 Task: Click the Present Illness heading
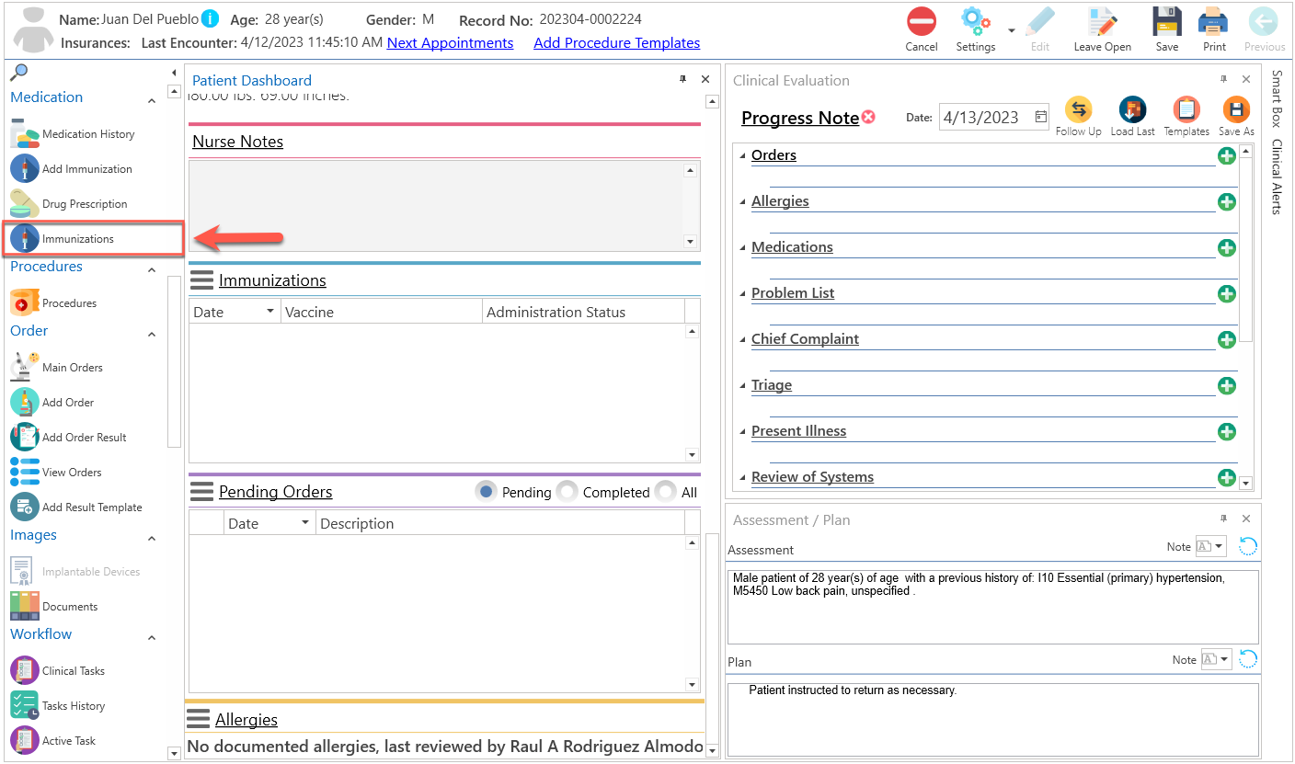coord(798,431)
